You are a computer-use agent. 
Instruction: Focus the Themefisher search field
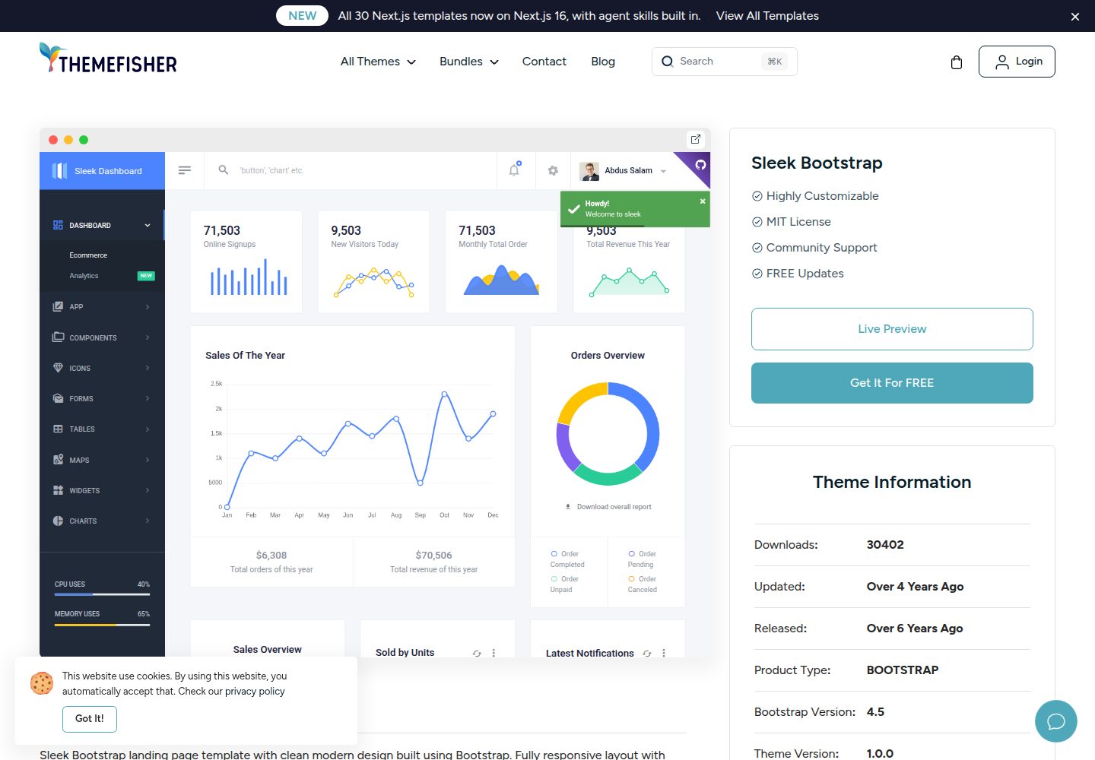[x=724, y=62]
